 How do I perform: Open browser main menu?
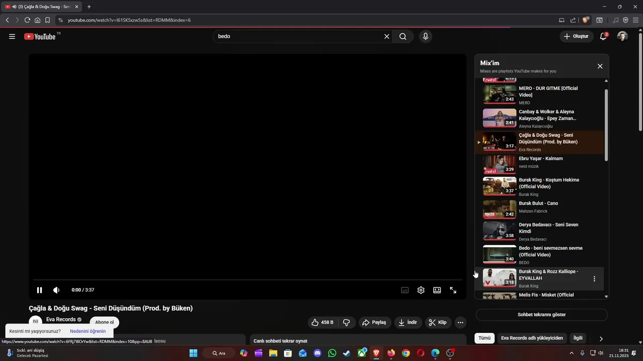635,20
